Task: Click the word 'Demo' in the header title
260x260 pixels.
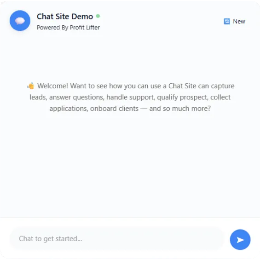Action: click(x=82, y=17)
